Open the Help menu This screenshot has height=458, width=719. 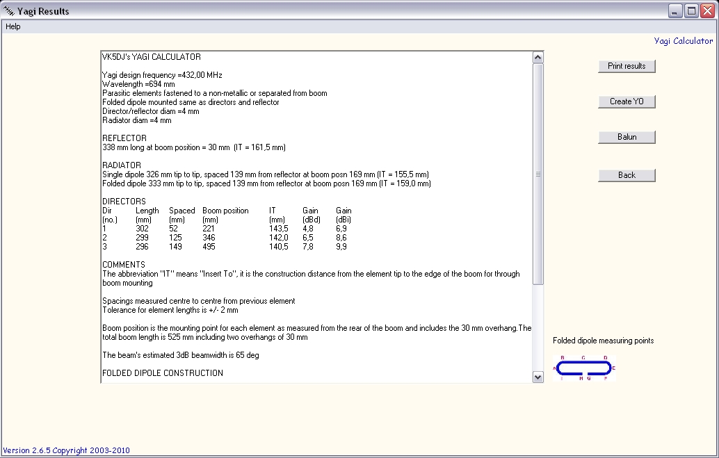pyautogui.click(x=13, y=26)
